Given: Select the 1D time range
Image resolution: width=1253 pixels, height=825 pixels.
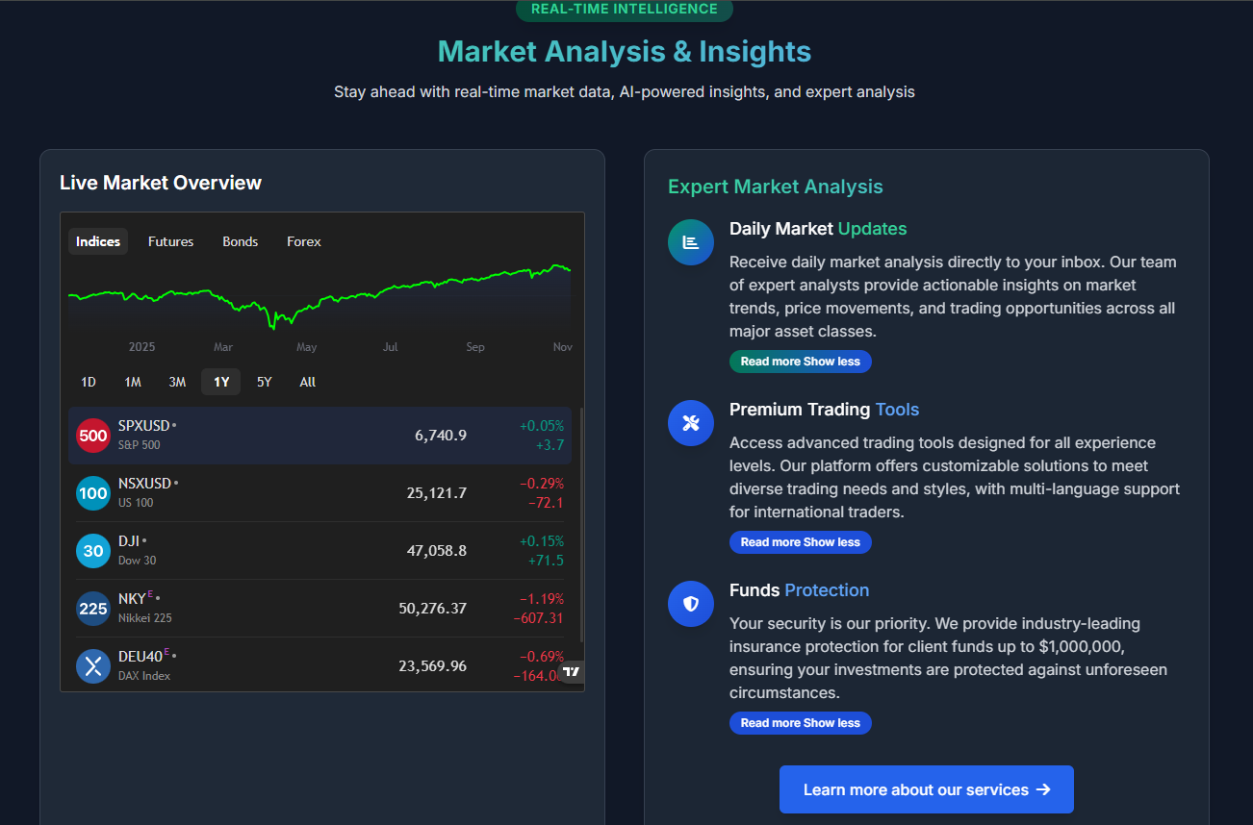Looking at the screenshot, I should [89, 382].
